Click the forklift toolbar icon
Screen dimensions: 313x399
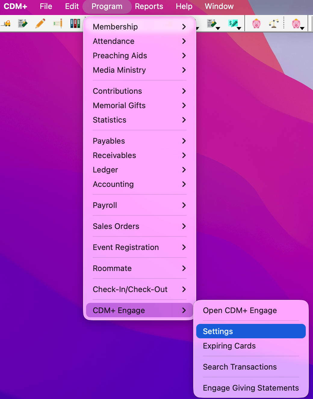click(x=6, y=23)
